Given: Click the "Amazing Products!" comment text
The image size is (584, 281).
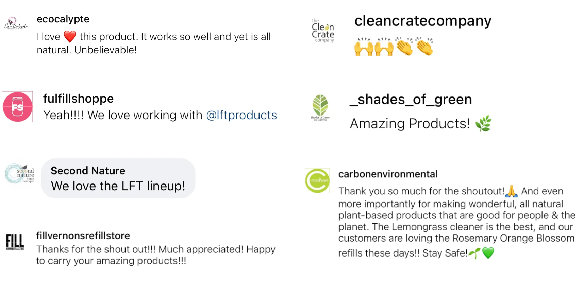Looking at the screenshot, I should pos(410,124).
